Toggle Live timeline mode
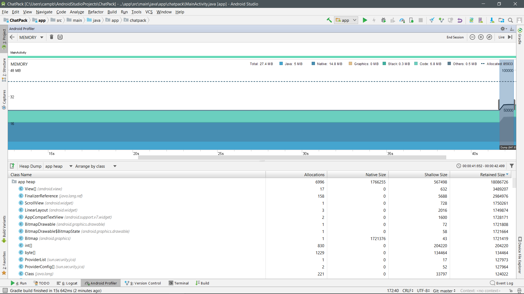The height and width of the screenshot is (294, 524). pyautogui.click(x=502, y=37)
